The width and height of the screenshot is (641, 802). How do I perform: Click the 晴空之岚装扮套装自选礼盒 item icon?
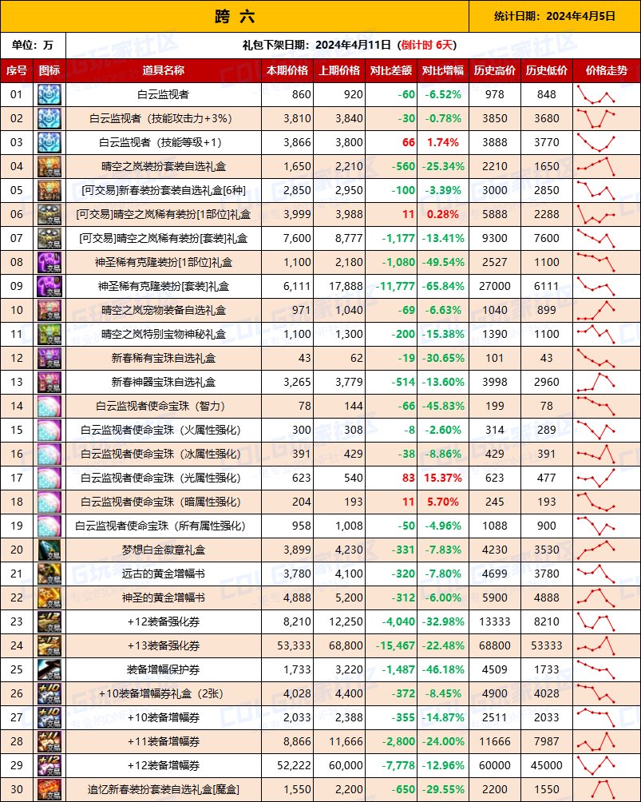click(49, 167)
